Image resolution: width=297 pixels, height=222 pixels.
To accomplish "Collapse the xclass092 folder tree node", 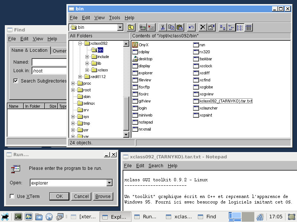I will point(80,43).
